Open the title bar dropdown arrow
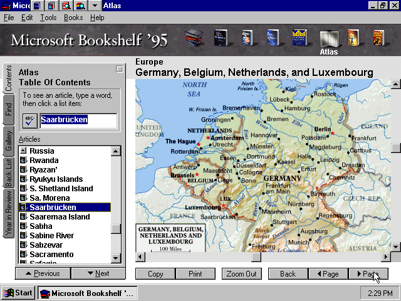Image resolution: width=401 pixels, height=301 pixels. click(94, 6)
